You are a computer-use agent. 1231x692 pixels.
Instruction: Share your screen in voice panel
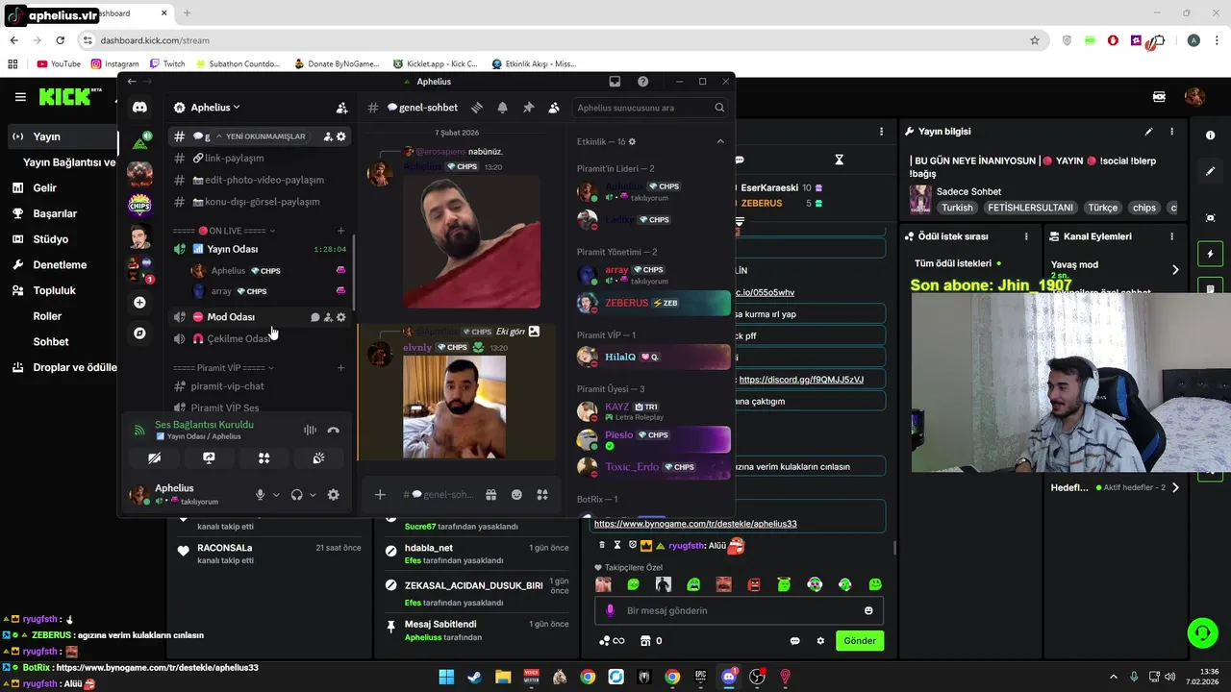coord(209,458)
